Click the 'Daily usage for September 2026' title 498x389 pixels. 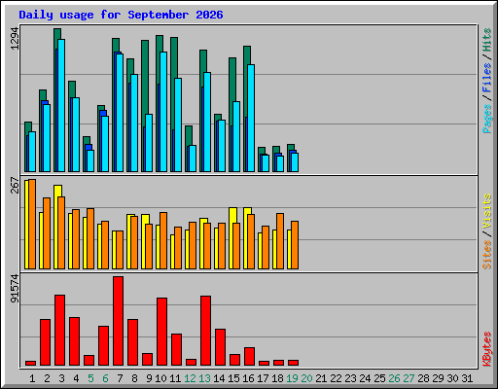pyautogui.click(x=121, y=15)
